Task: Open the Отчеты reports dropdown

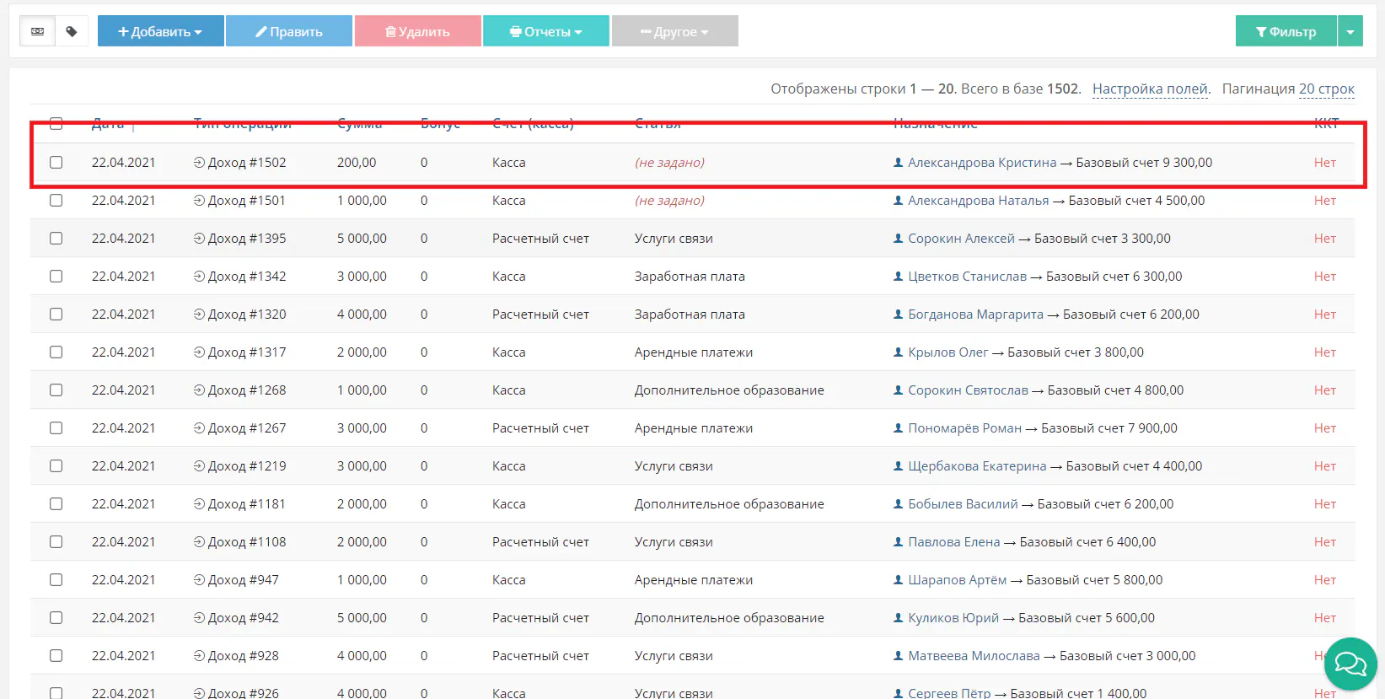Action: click(545, 31)
